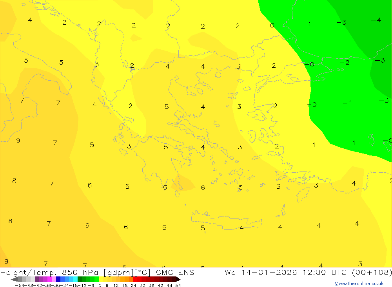Click the yellow swatch above the 0 label
Screen dimensions: 392x287
coord(101,280)
